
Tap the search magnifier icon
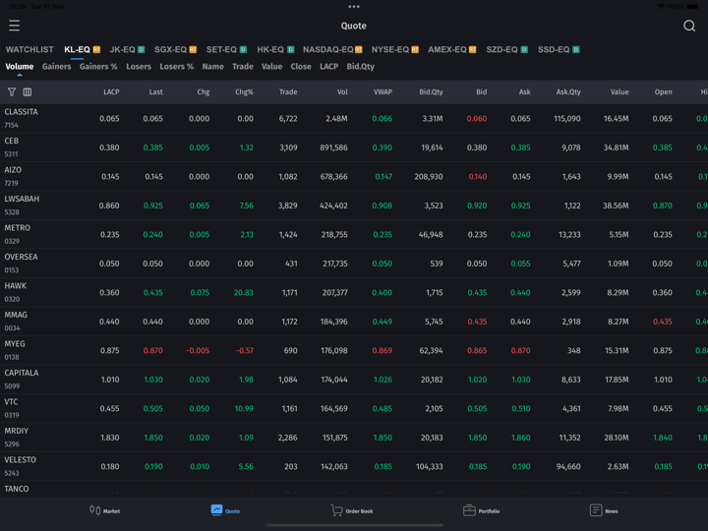tap(689, 26)
